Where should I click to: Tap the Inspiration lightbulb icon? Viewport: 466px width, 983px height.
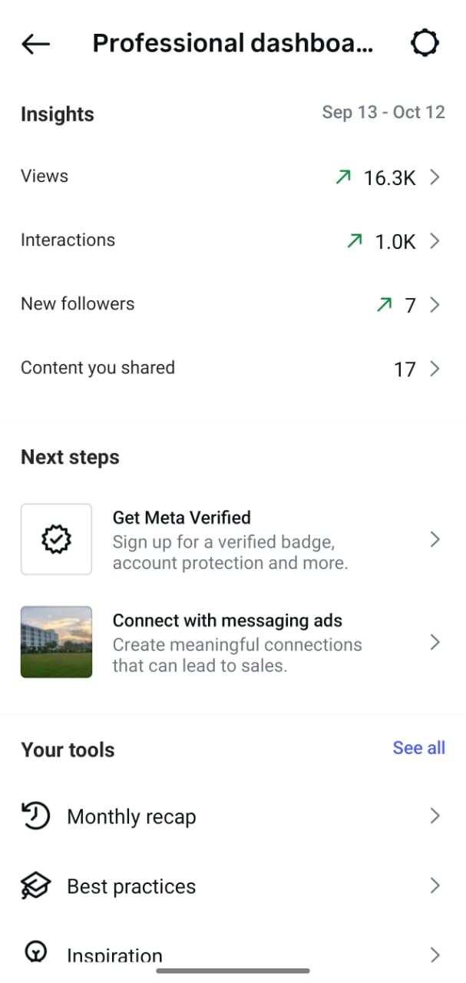(x=35, y=953)
